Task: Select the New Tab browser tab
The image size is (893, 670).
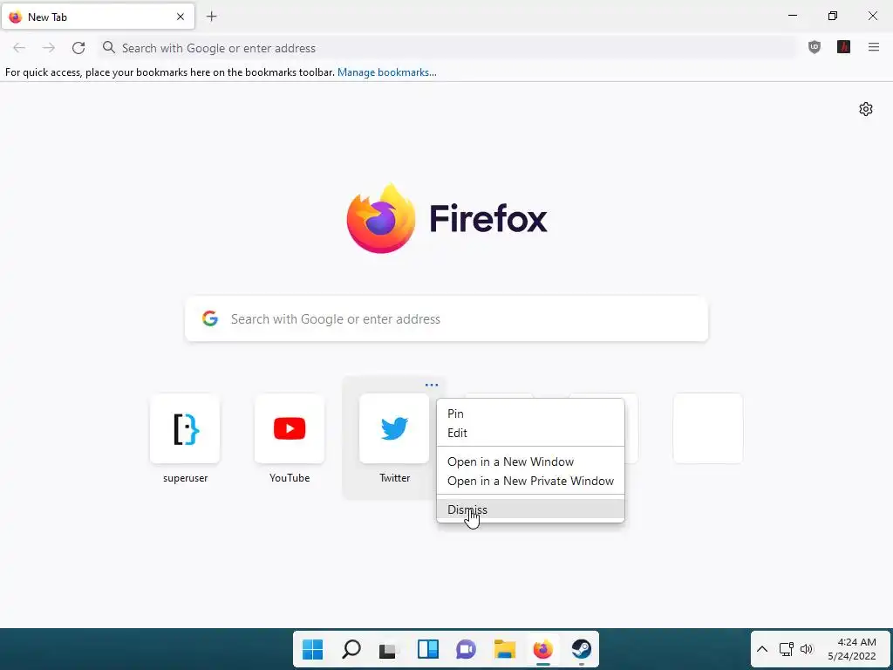Action: pyautogui.click(x=98, y=17)
